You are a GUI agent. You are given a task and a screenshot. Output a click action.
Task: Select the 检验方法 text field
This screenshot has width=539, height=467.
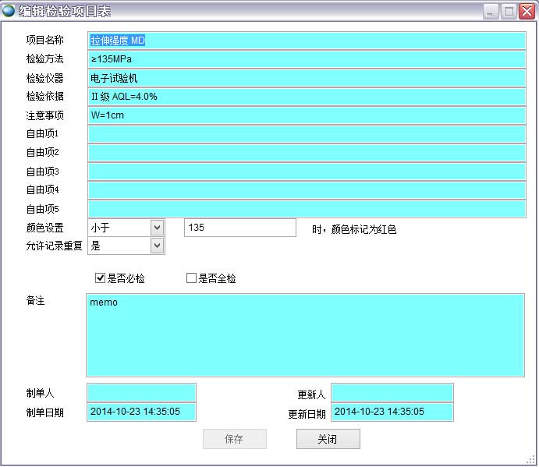pos(306,59)
